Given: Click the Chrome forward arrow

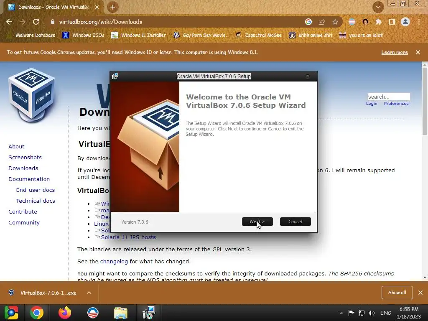Looking at the screenshot, I should [23, 22].
